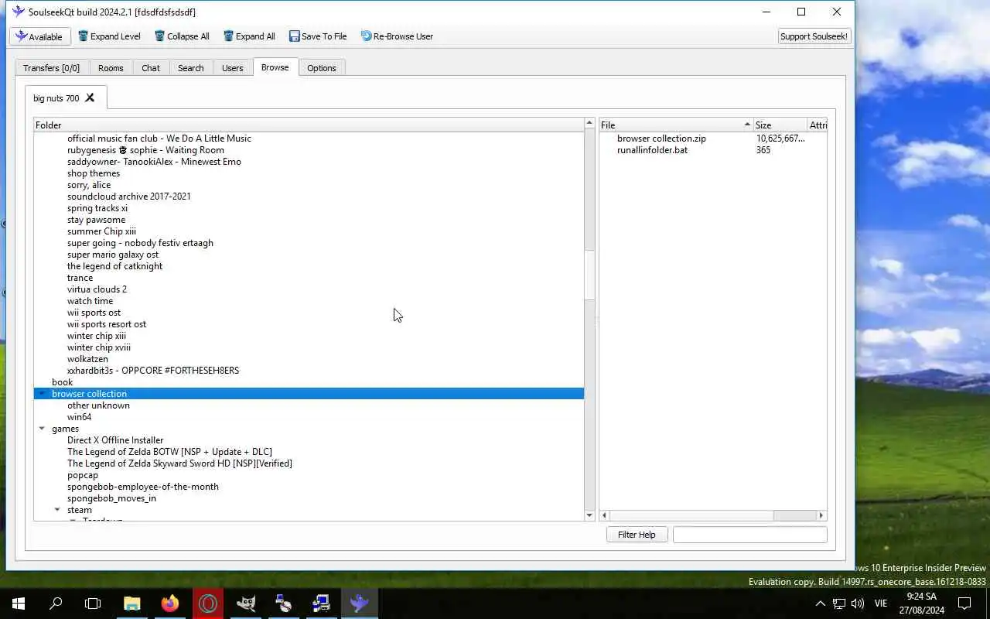Select shop themes folder
Viewport: 990px width, 619px height.
click(94, 173)
